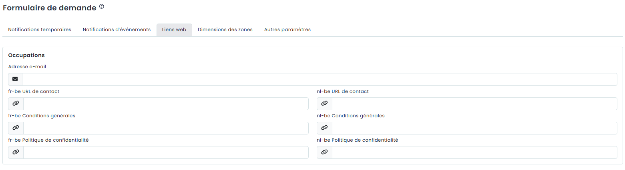Open the Autres paramètres tab
625x170 pixels.
tap(287, 30)
